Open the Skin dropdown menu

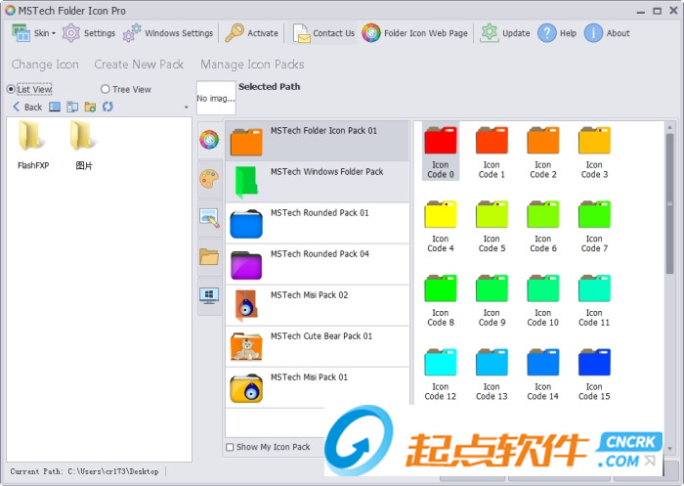[34, 33]
